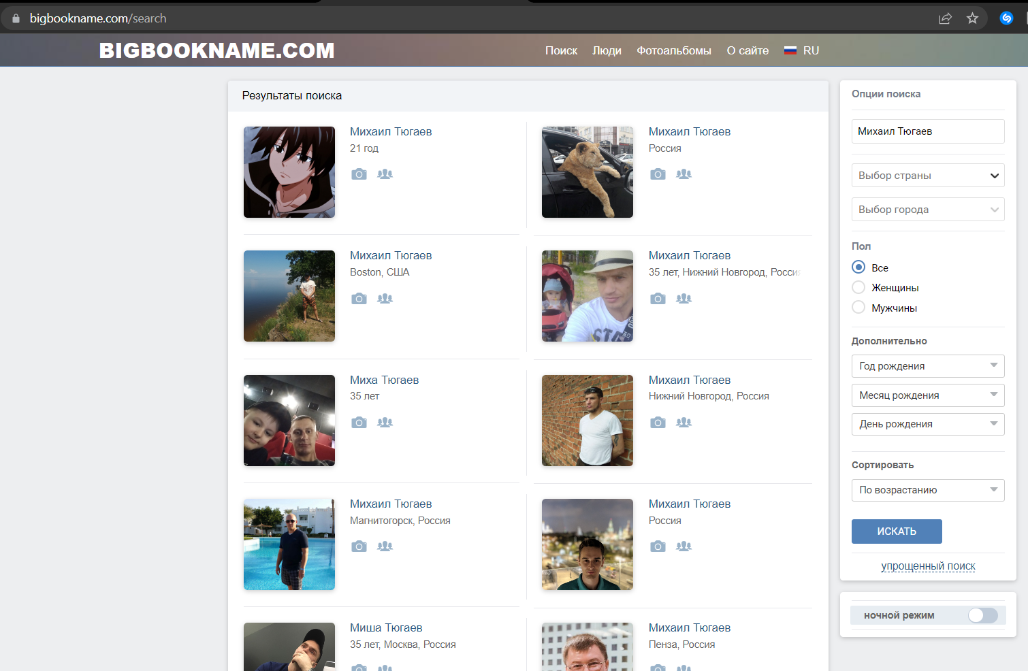This screenshot has width=1028, height=671.
Task: Open friends icon for Миха Тюгаев
Action: [x=385, y=422]
